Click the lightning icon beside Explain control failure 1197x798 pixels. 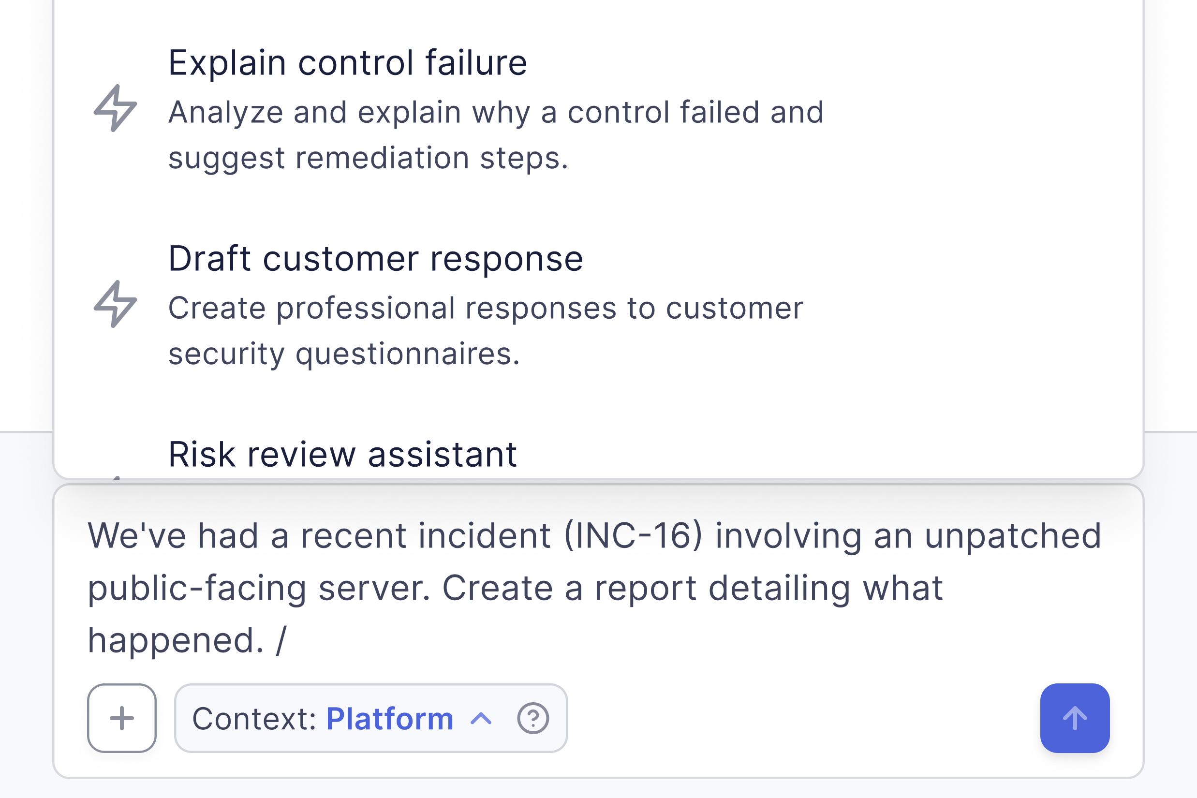116,108
